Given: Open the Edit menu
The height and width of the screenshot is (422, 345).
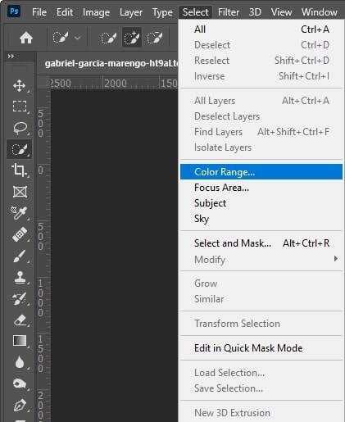Looking at the screenshot, I should click(65, 12).
